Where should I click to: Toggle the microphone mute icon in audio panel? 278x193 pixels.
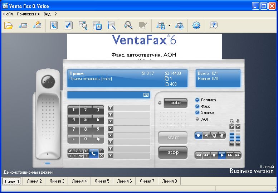(x=222, y=135)
